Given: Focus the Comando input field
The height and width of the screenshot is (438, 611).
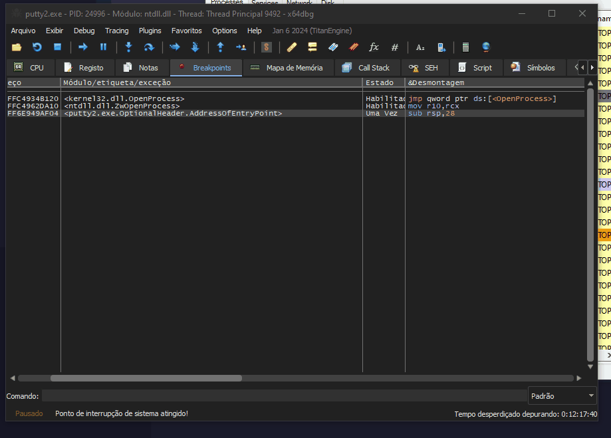Looking at the screenshot, I should coord(284,396).
